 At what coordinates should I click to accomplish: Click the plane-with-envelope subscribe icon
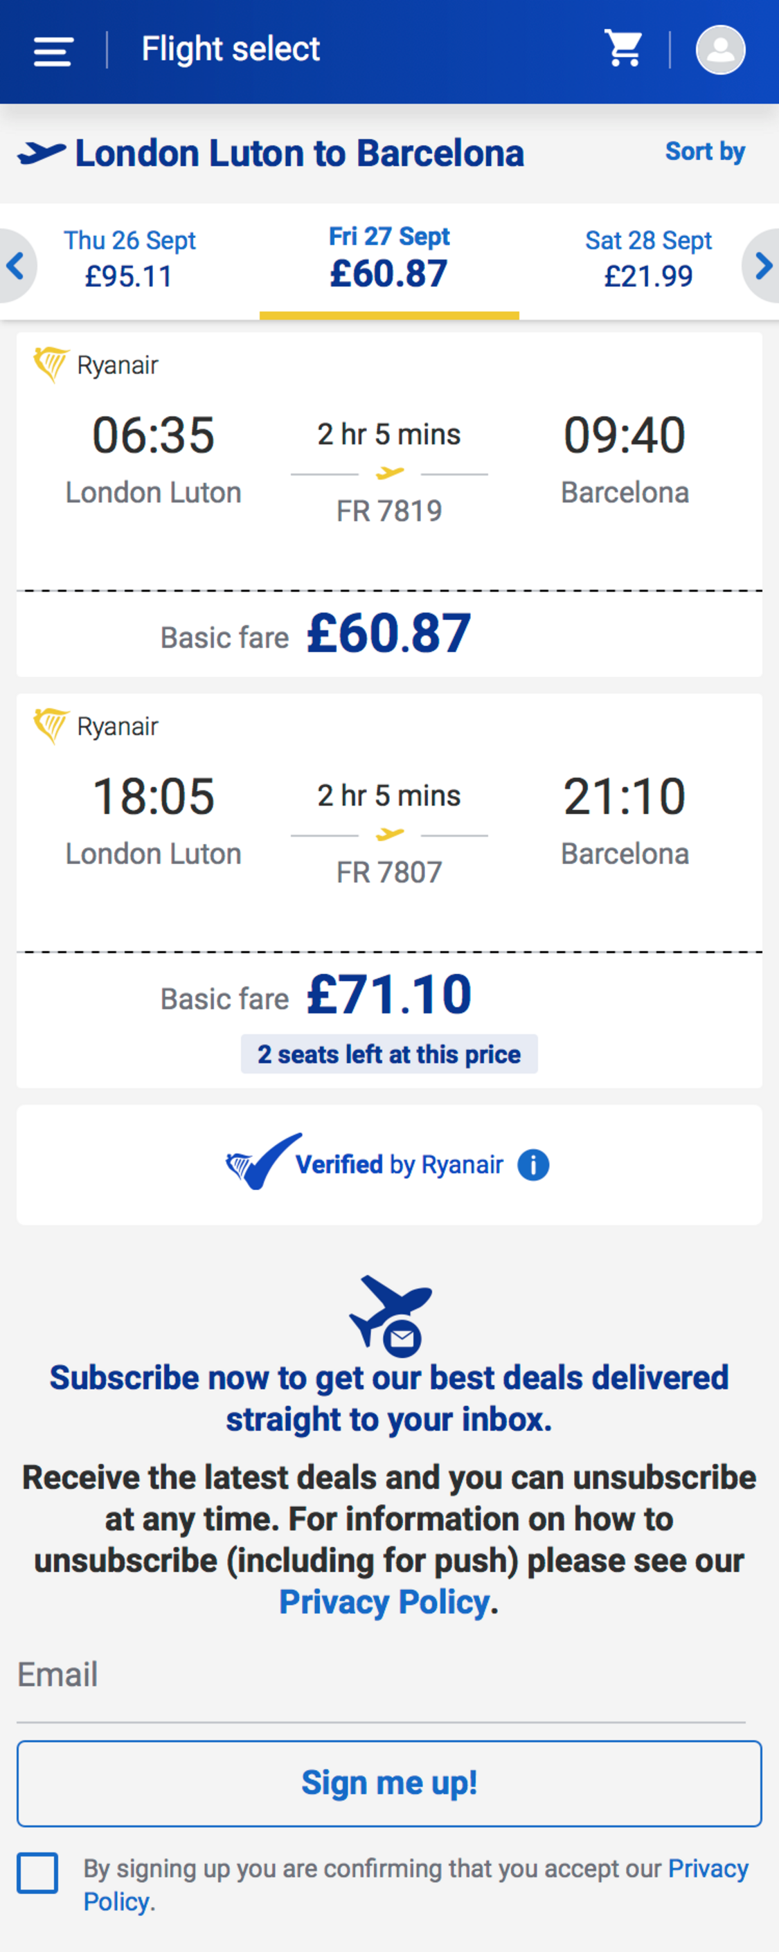click(x=391, y=1315)
